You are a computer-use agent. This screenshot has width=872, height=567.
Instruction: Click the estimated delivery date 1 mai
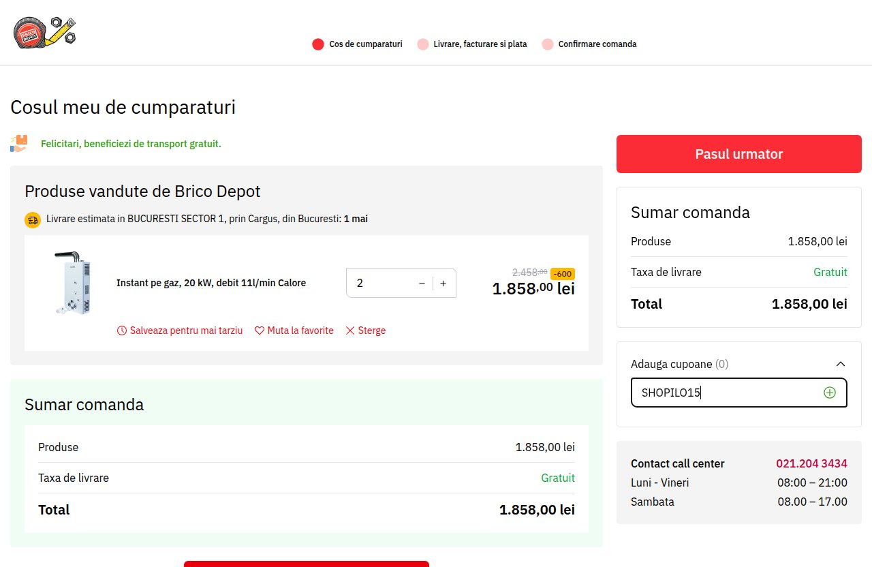coord(356,219)
